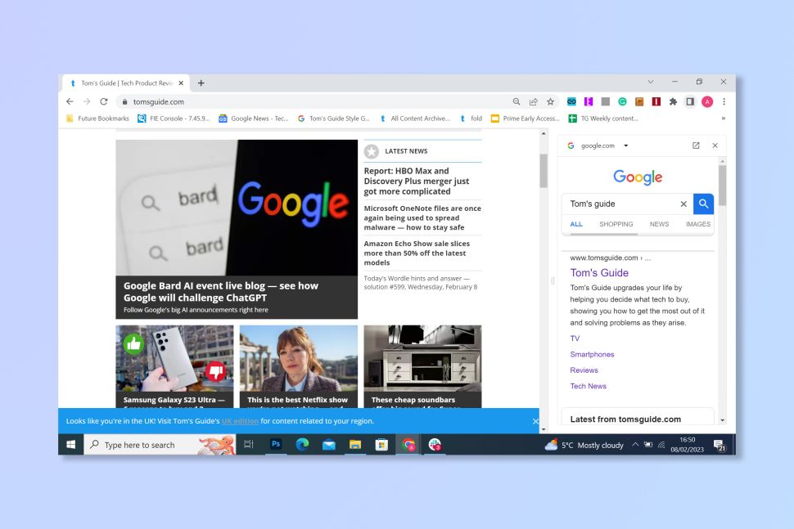794x529 pixels.
Task: Open the orange extension icon
Action: pyautogui.click(x=639, y=101)
